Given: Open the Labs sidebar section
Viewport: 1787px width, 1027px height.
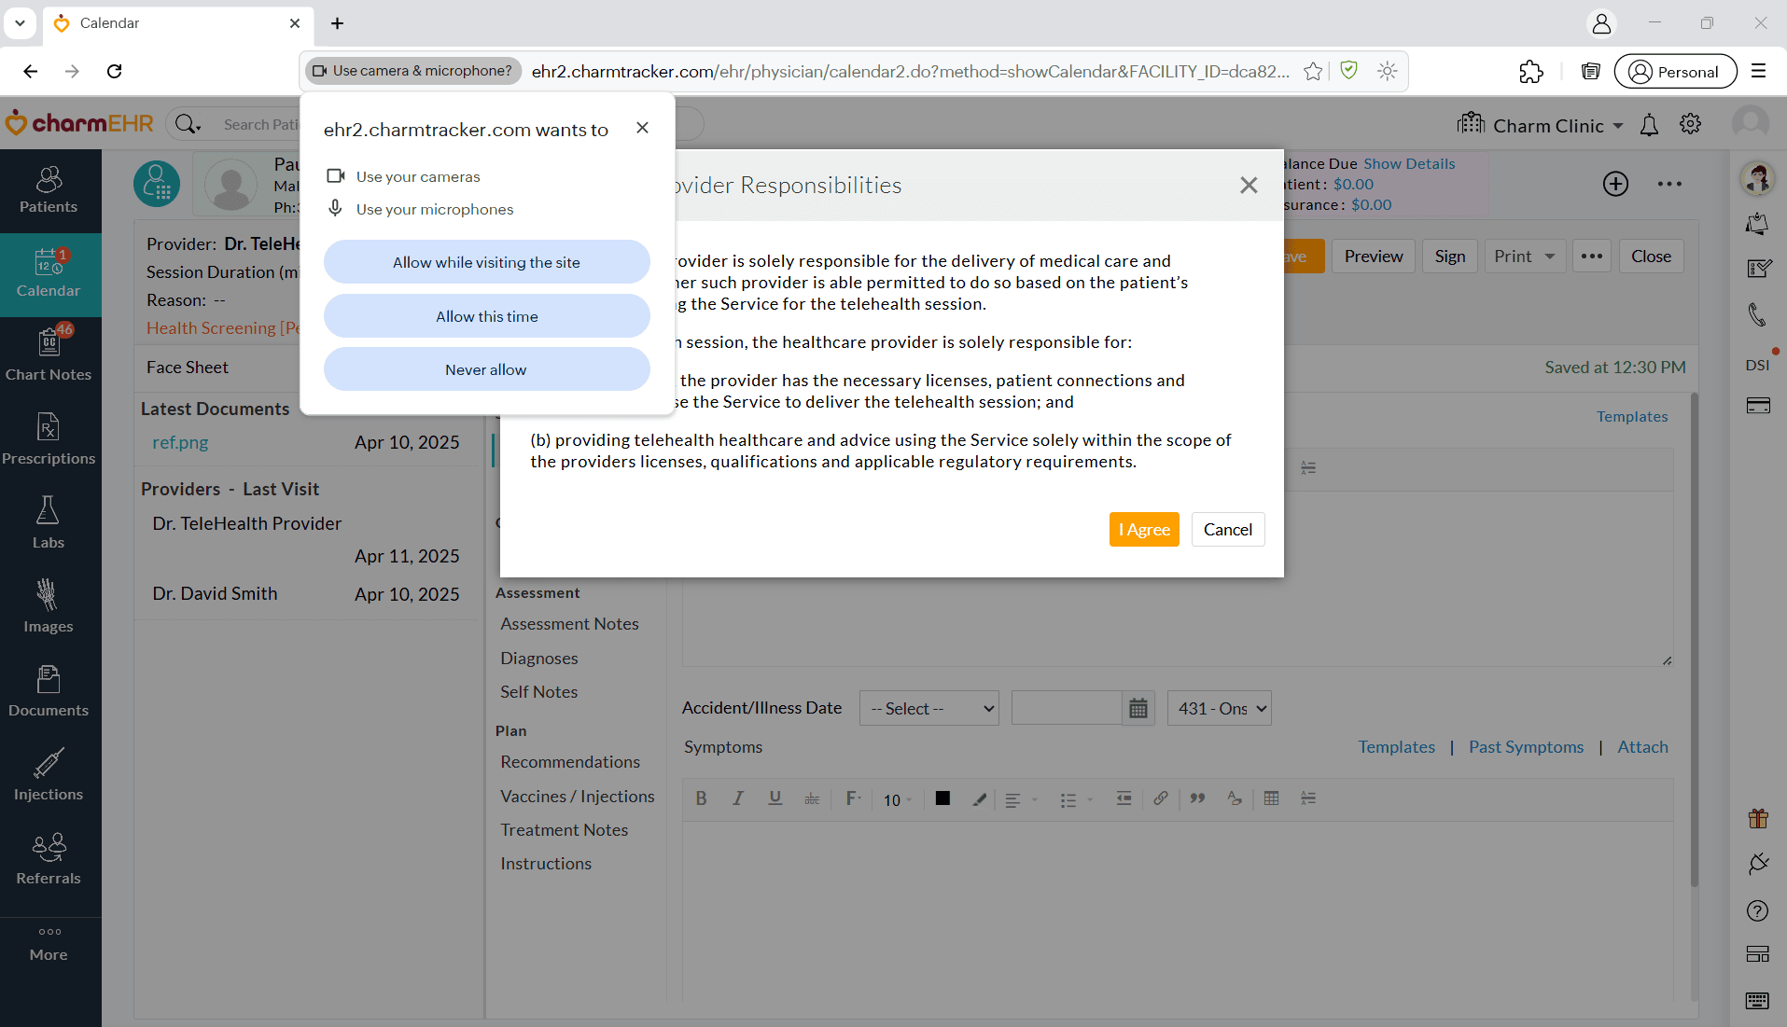Looking at the screenshot, I should pos(49,522).
